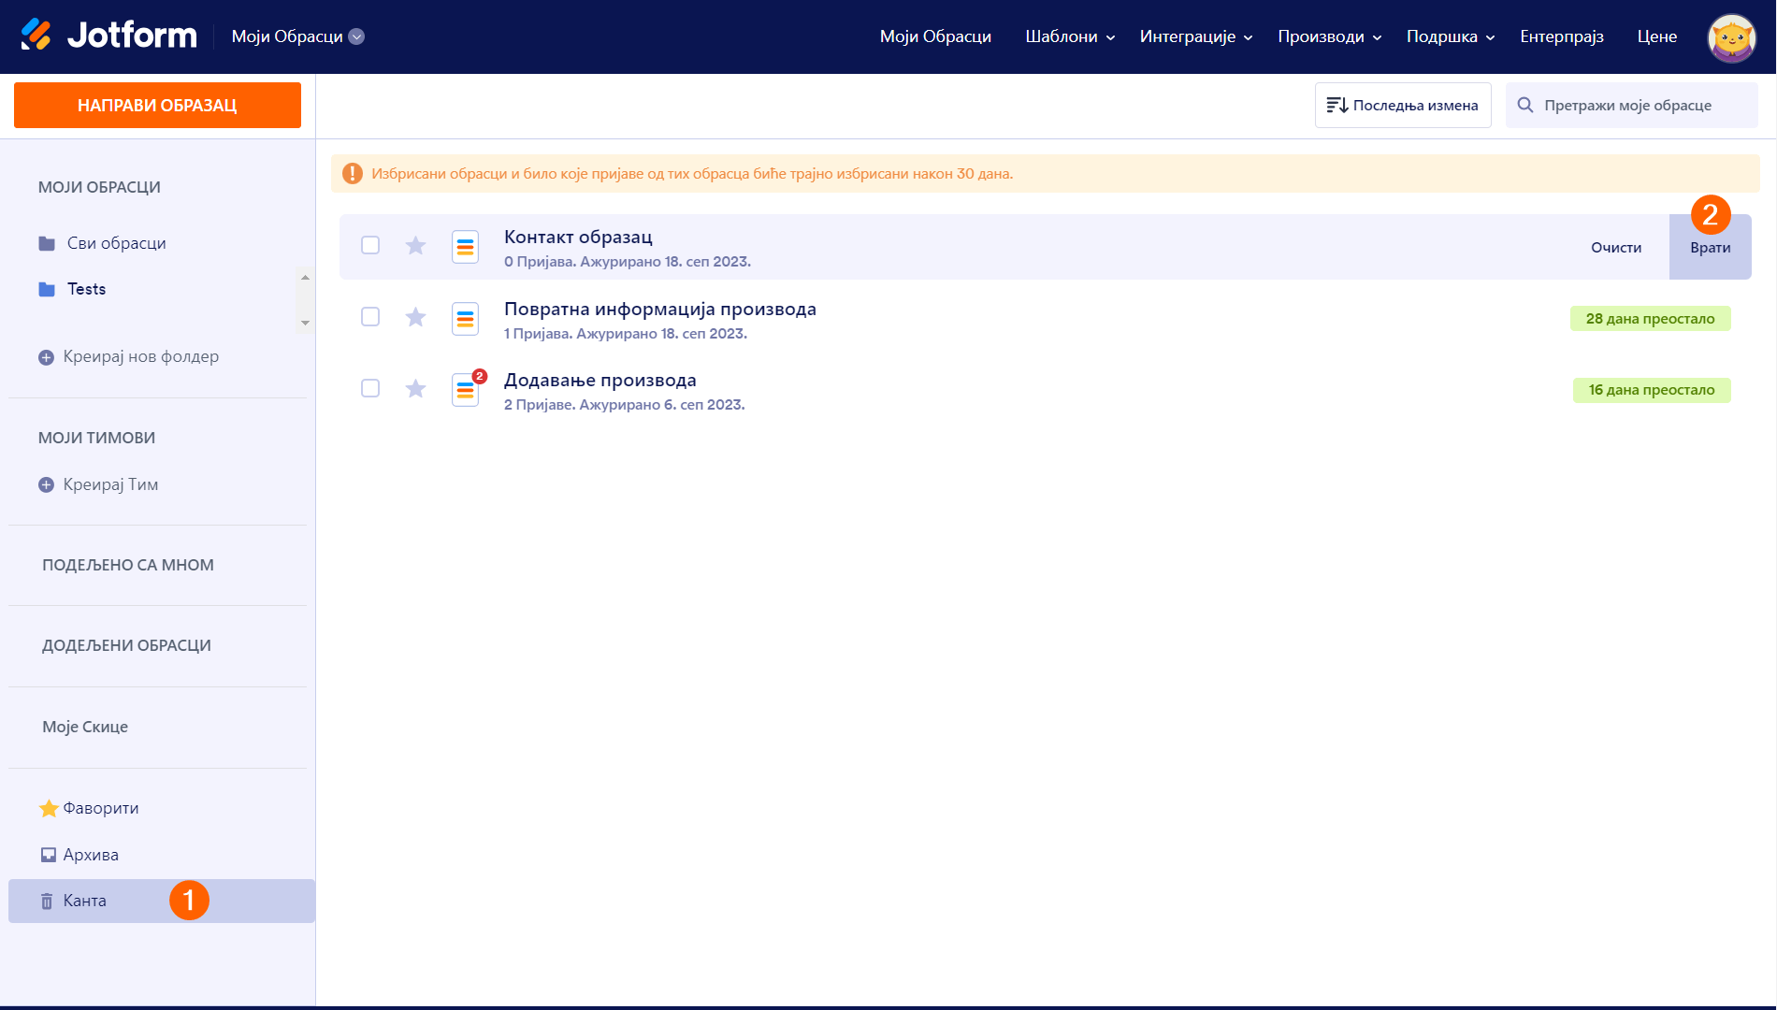Click the Додавање производа form icon
Screen dimensions: 1777x1010
click(465, 390)
